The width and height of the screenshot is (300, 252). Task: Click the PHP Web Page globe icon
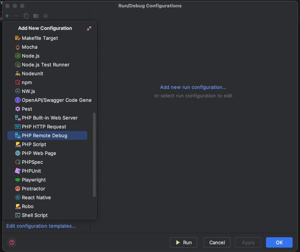tap(18, 153)
